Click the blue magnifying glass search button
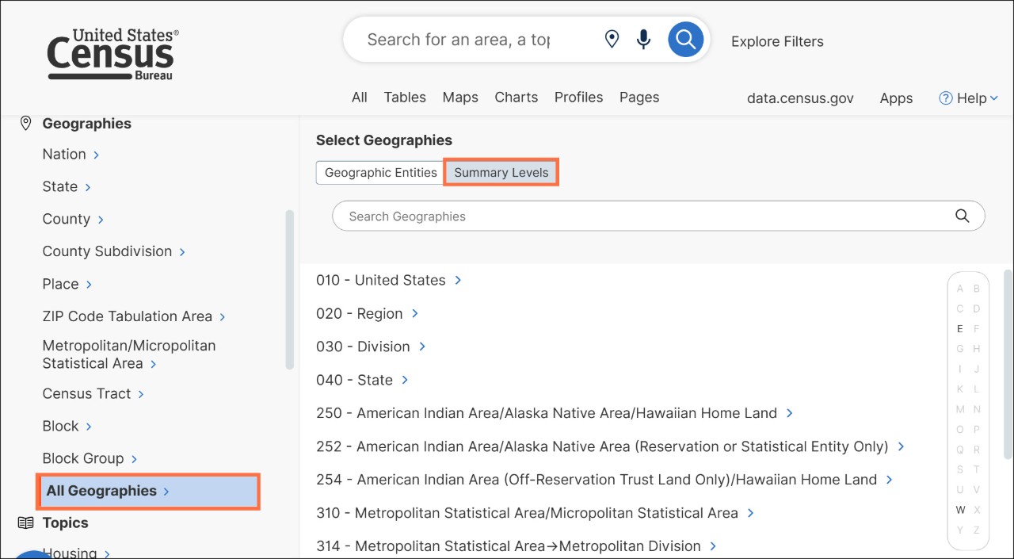 (685, 38)
